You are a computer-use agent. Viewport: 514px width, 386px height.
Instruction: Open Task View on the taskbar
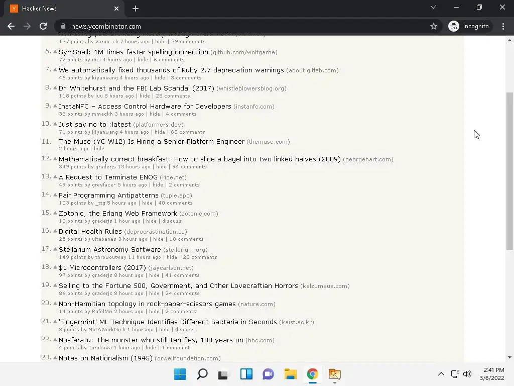coord(224,374)
